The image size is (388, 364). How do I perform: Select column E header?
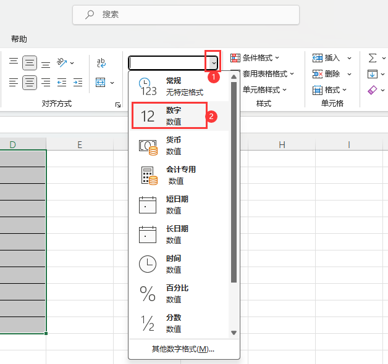click(x=80, y=144)
